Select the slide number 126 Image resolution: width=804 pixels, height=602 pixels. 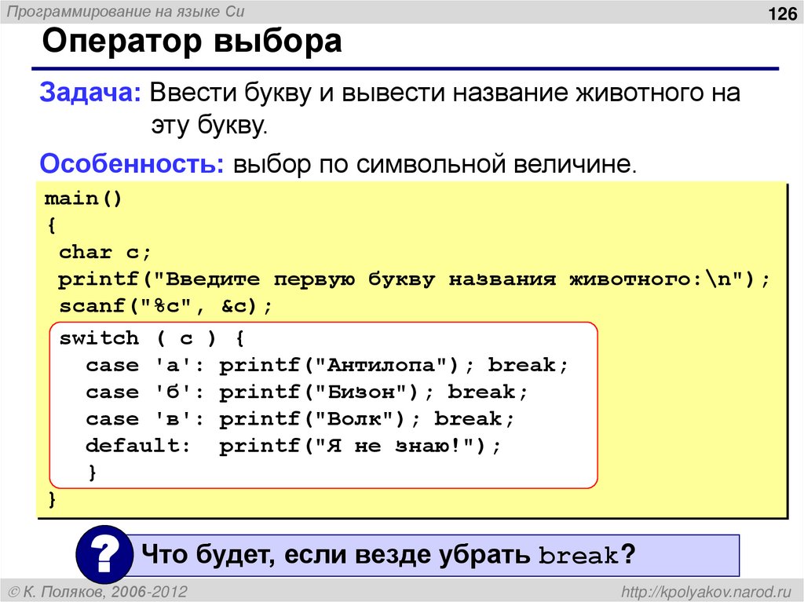(x=783, y=13)
